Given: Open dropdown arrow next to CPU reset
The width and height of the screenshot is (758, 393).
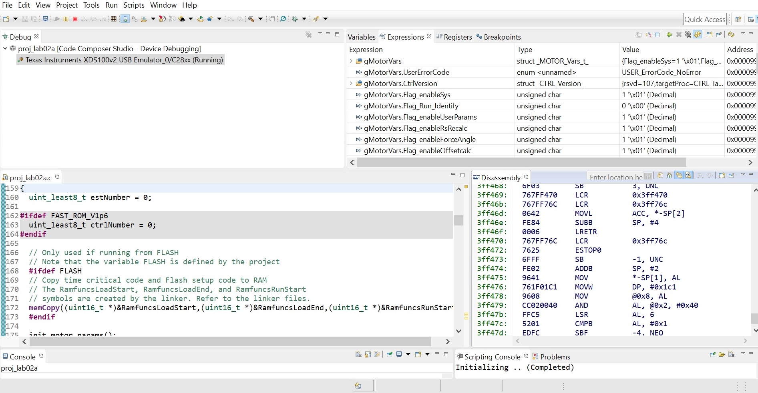Looking at the screenshot, I should click(x=191, y=19).
